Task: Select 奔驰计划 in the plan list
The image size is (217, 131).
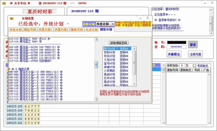Action: [117, 67]
